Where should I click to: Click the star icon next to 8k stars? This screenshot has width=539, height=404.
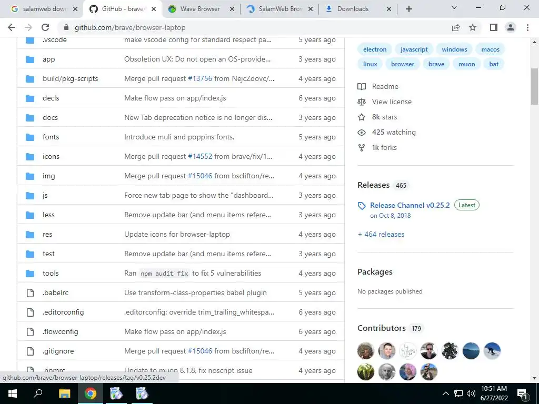tap(362, 117)
